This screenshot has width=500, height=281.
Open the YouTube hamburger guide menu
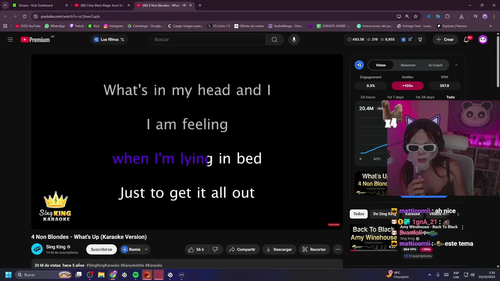click(x=10, y=39)
